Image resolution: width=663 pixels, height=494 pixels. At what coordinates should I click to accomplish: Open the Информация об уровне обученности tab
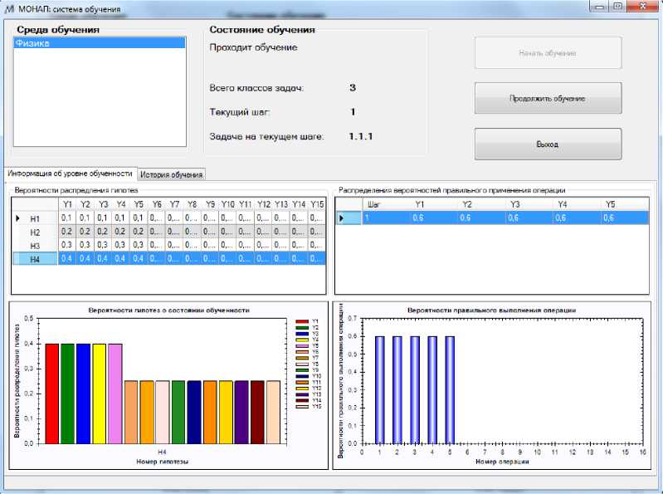coord(70,174)
